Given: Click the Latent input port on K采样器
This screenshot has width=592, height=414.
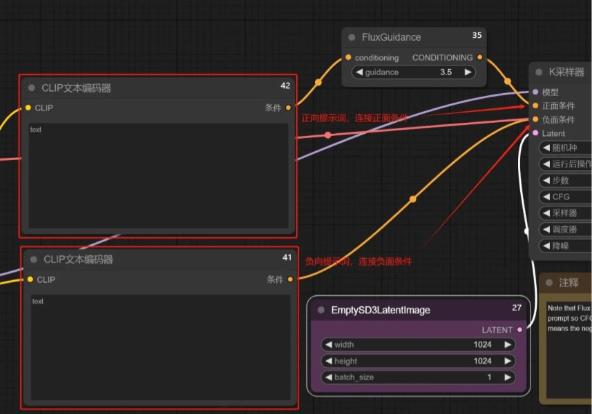Looking at the screenshot, I should pos(535,133).
